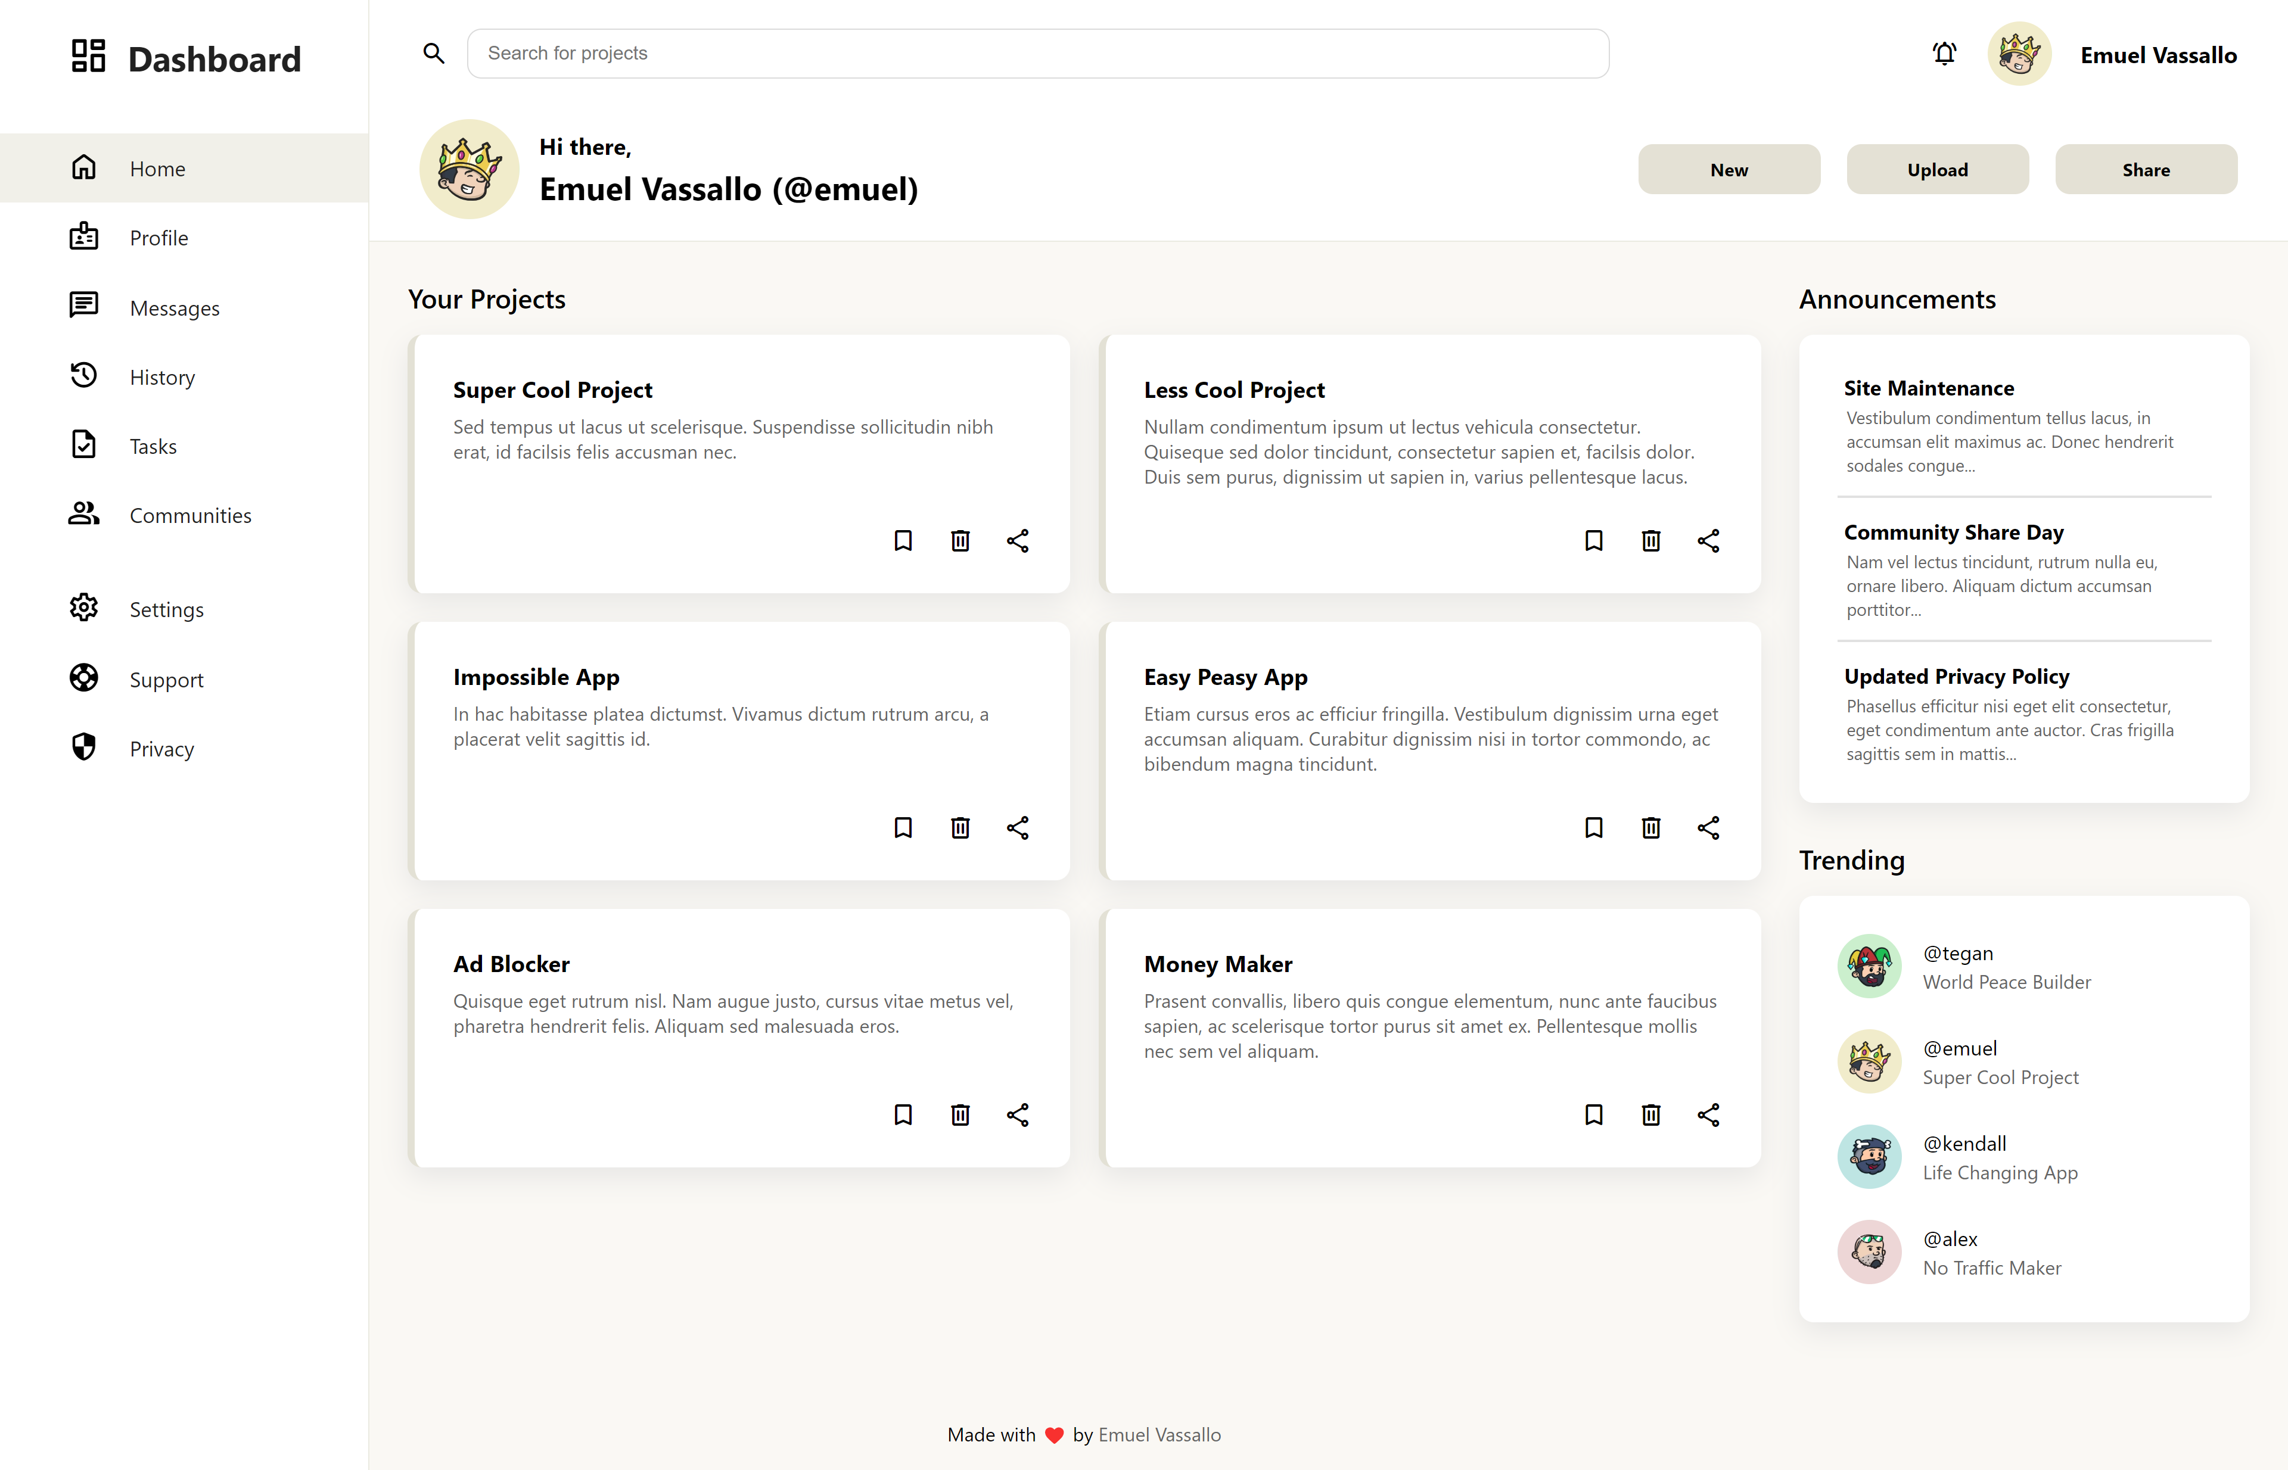The image size is (2288, 1470).
Task: Bookmark the Super Cool Project card
Action: coord(903,540)
